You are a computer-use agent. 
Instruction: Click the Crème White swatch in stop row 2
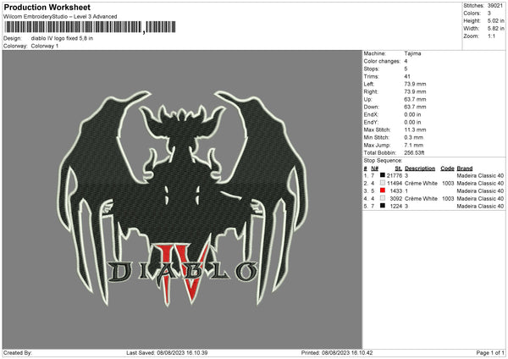[383, 183]
